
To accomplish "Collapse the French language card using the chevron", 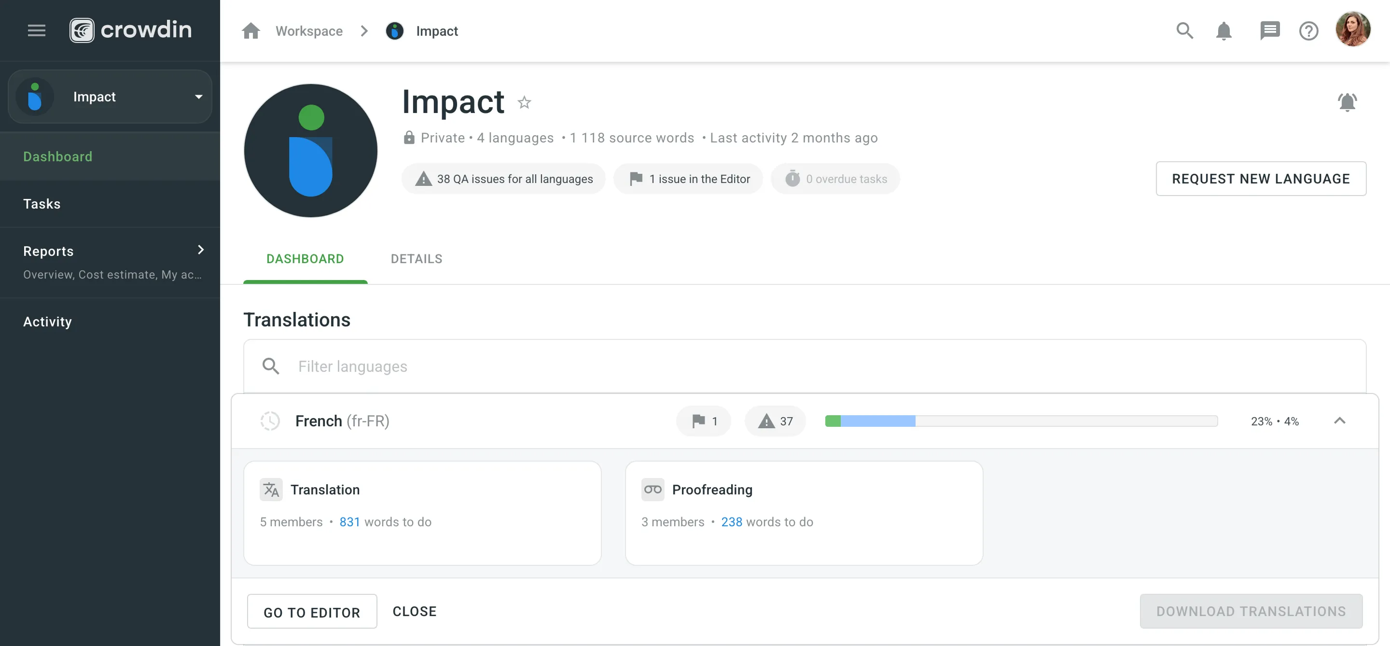I will (1341, 421).
